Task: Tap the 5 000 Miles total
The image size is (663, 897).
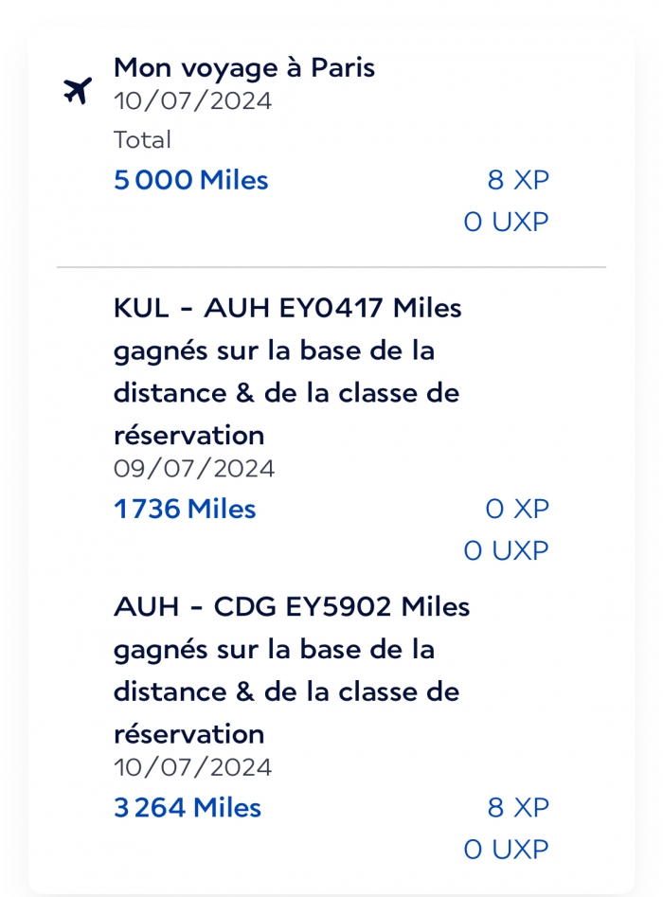Action: tap(191, 180)
